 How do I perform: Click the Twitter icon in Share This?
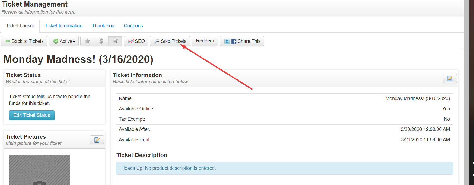pos(227,41)
